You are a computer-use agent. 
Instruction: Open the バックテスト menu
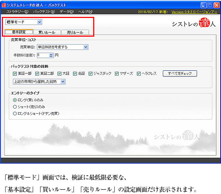pos(43,12)
